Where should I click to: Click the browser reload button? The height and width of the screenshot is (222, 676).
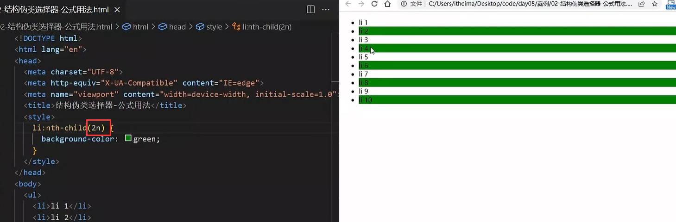tap(374, 4)
